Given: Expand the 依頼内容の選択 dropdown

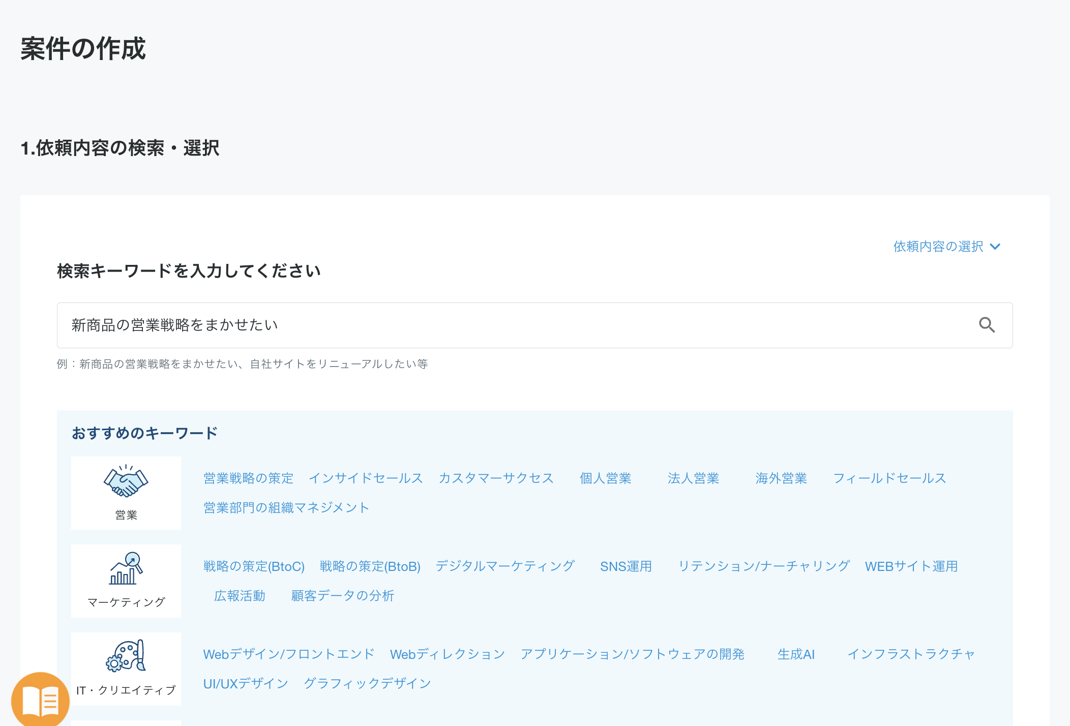Looking at the screenshot, I should click(944, 246).
